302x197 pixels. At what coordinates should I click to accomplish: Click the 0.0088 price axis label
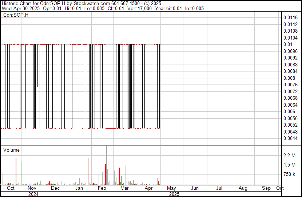click(290, 65)
